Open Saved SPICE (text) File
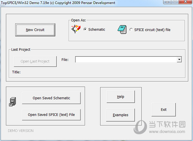 coord(51,115)
